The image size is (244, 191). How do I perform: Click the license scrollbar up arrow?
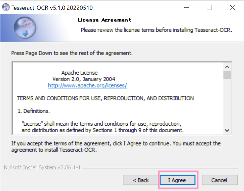click(227, 67)
